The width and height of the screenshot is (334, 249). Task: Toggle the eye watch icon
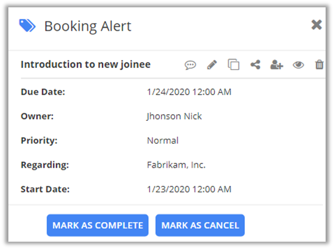pos(298,65)
